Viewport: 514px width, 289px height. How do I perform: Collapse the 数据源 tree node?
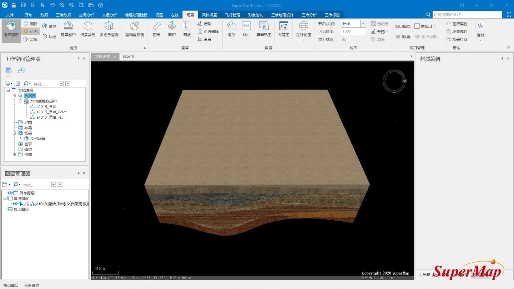tap(14, 96)
